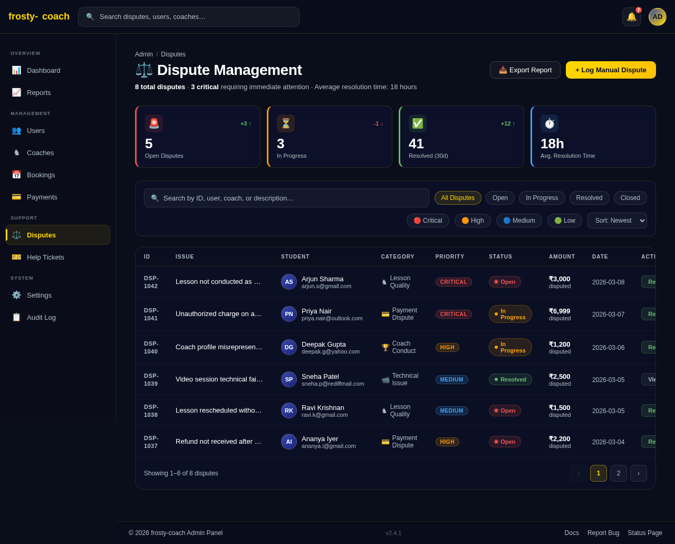Click the DSP-1039 Resolved status badge
675x544 pixels.
pos(510,379)
